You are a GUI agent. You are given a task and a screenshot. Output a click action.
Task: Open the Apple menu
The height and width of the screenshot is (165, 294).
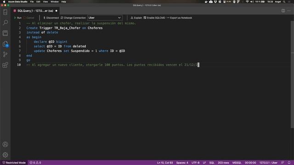pos(4,2)
